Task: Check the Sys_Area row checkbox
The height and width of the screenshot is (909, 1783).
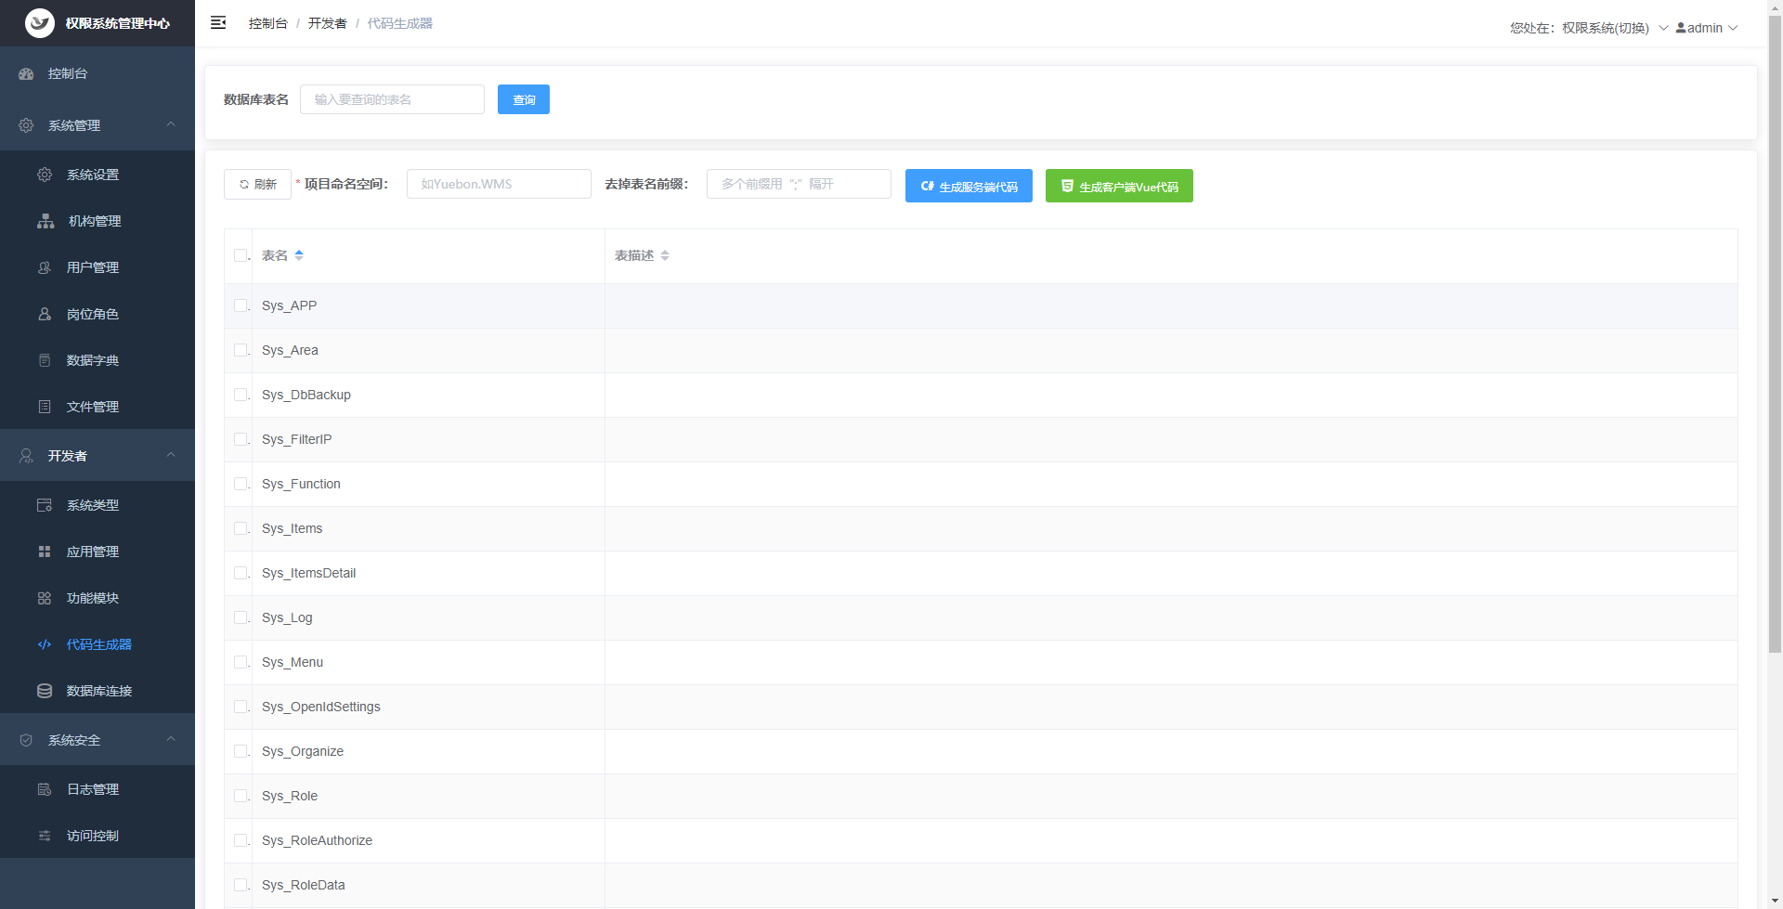Action: point(241,350)
